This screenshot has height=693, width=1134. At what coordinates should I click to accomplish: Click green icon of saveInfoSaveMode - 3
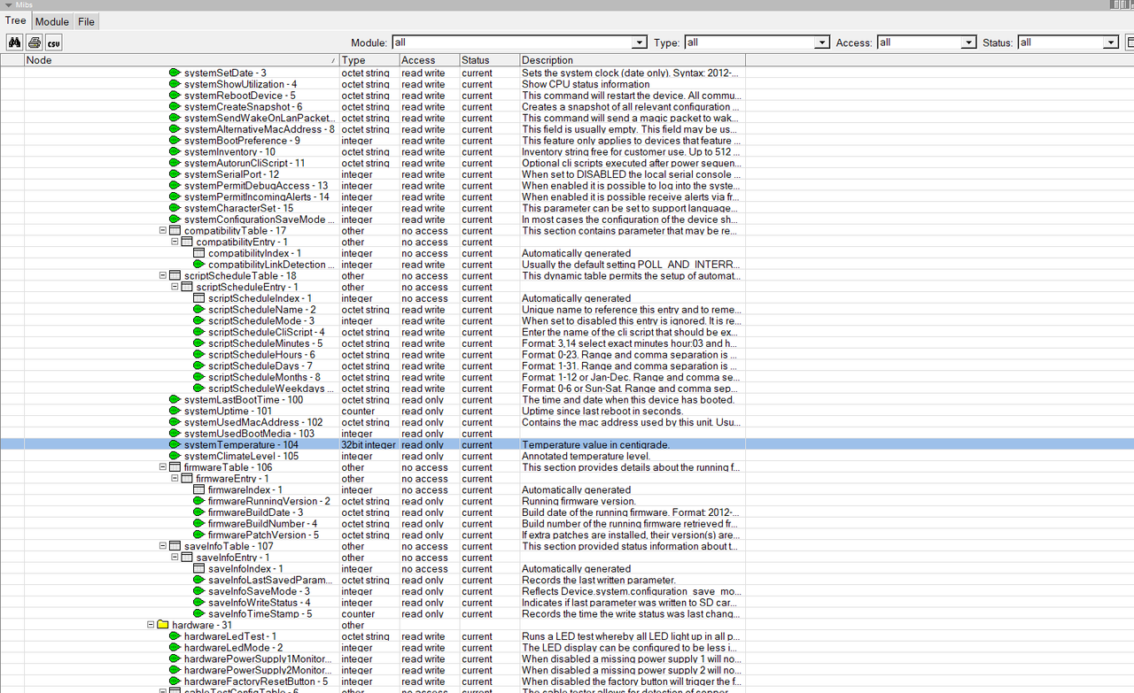coord(199,591)
